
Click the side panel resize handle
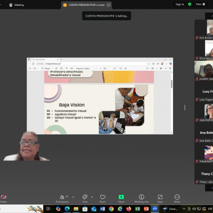pos(185,108)
